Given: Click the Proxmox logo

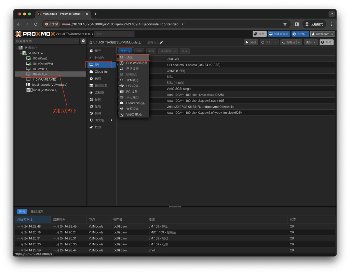Looking at the screenshot, I should click(35, 34).
